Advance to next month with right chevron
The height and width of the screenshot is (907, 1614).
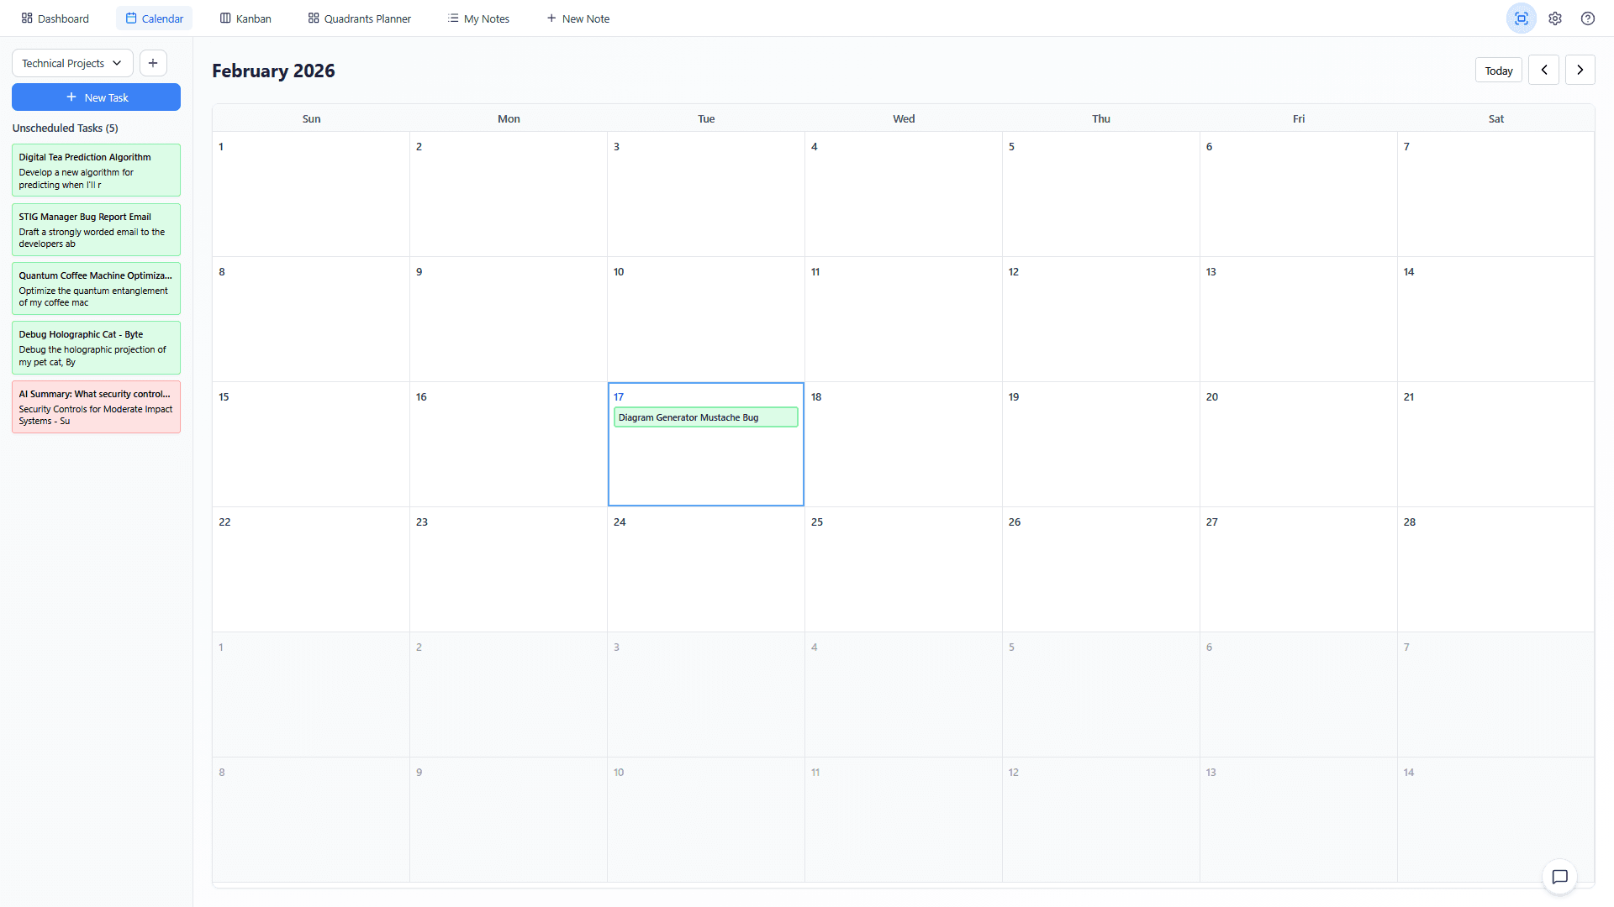click(x=1580, y=70)
